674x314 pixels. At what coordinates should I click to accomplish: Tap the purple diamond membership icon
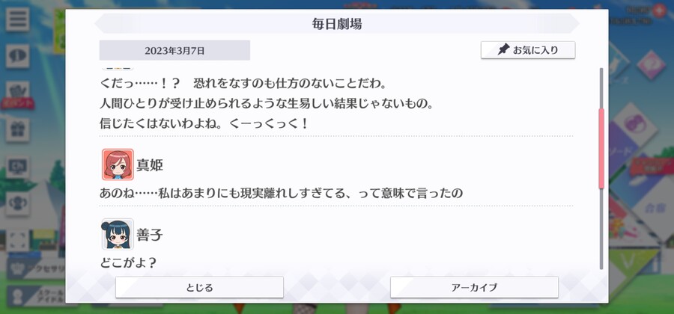point(635,124)
